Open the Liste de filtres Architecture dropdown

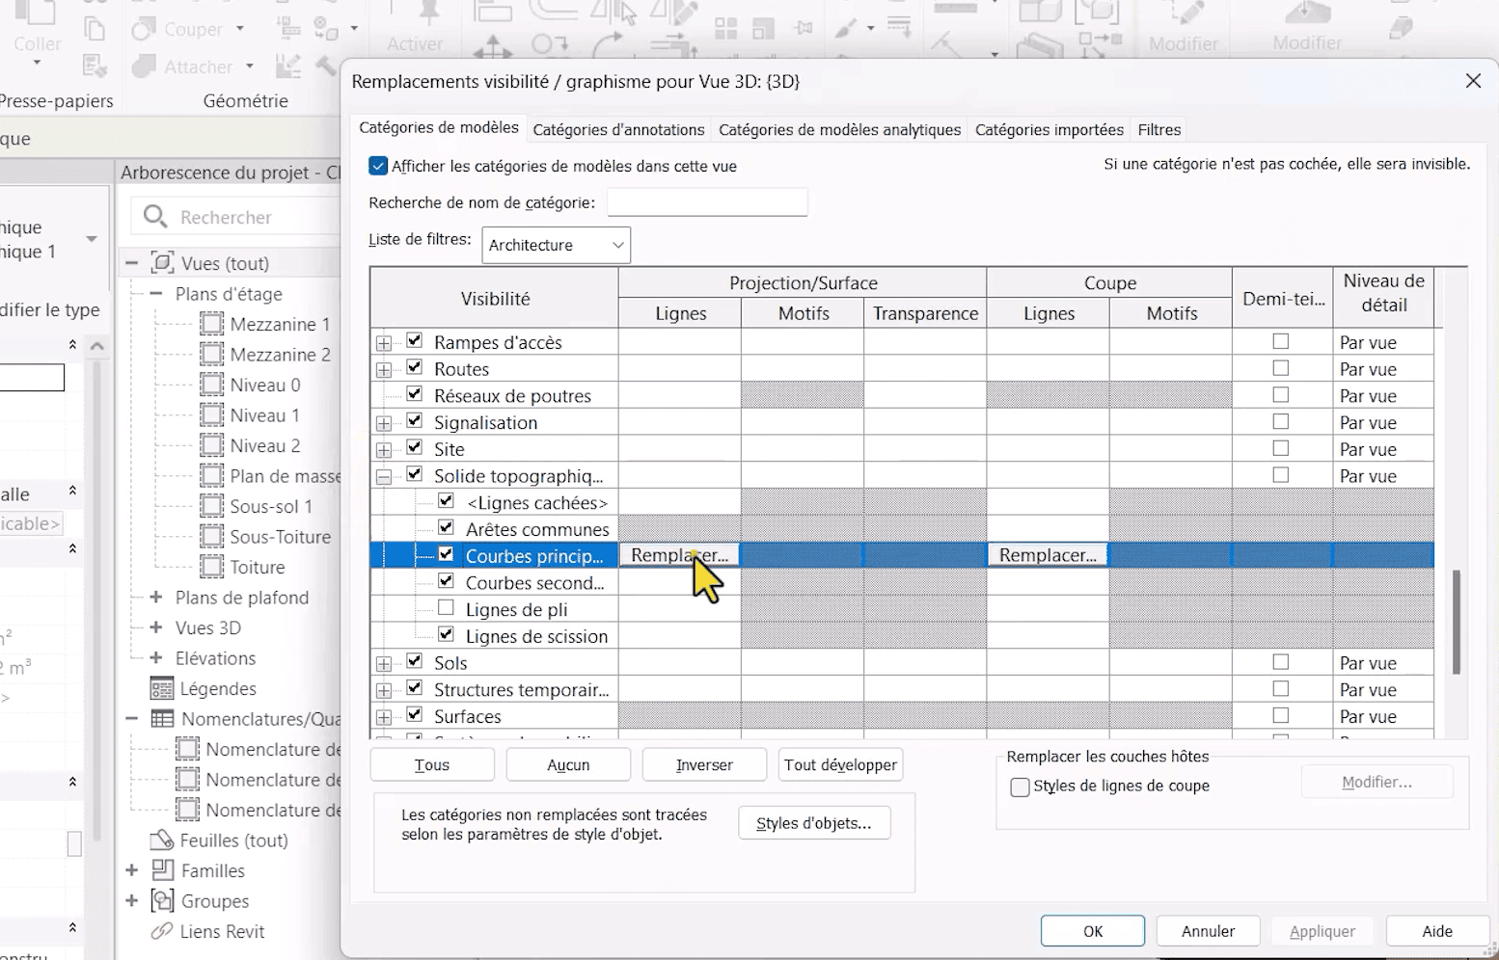point(557,245)
